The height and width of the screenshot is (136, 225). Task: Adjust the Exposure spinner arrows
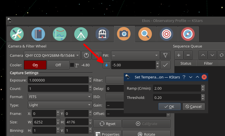pos(90,80)
